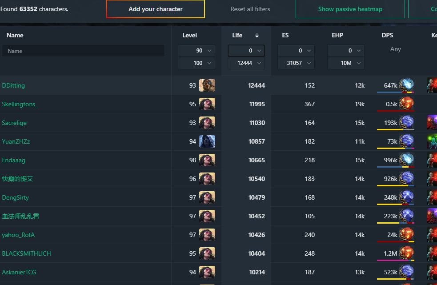The image size is (437, 285).
Task: Click the skill gem icon beside 248k DPS
Action: (x=406, y=197)
